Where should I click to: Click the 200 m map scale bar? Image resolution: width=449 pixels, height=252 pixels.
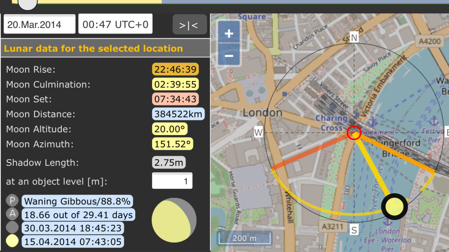pyautogui.click(x=244, y=238)
